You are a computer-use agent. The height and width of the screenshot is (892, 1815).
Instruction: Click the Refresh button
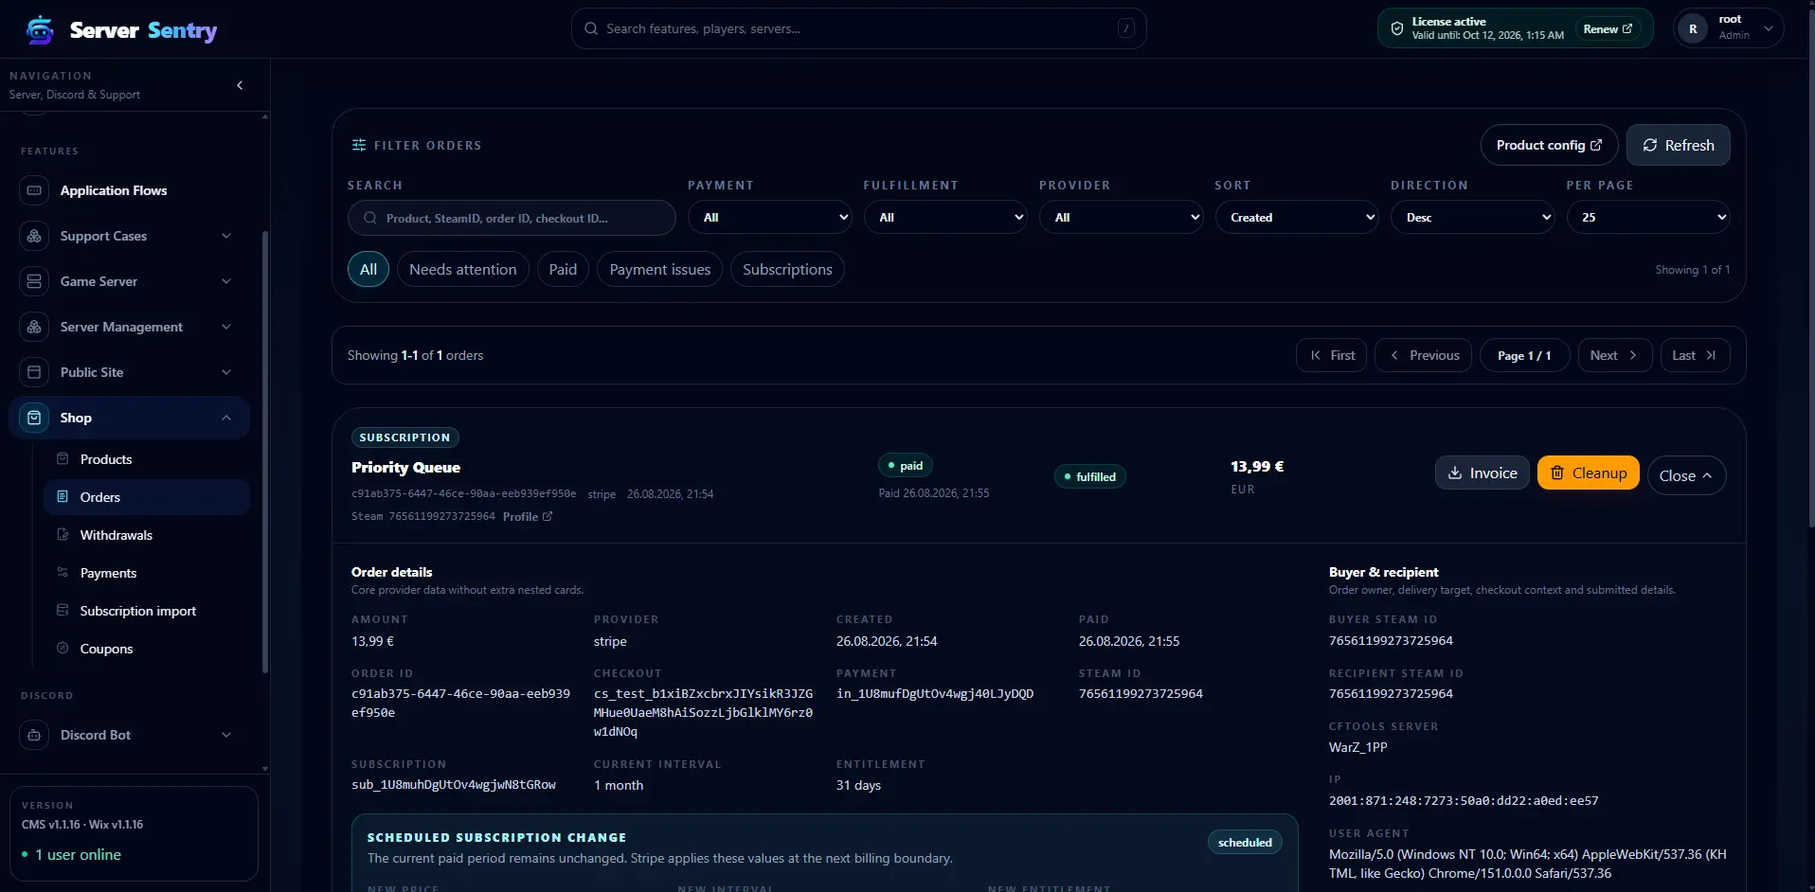pos(1679,145)
